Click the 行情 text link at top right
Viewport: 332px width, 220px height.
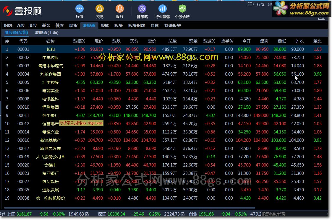point(260,4)
